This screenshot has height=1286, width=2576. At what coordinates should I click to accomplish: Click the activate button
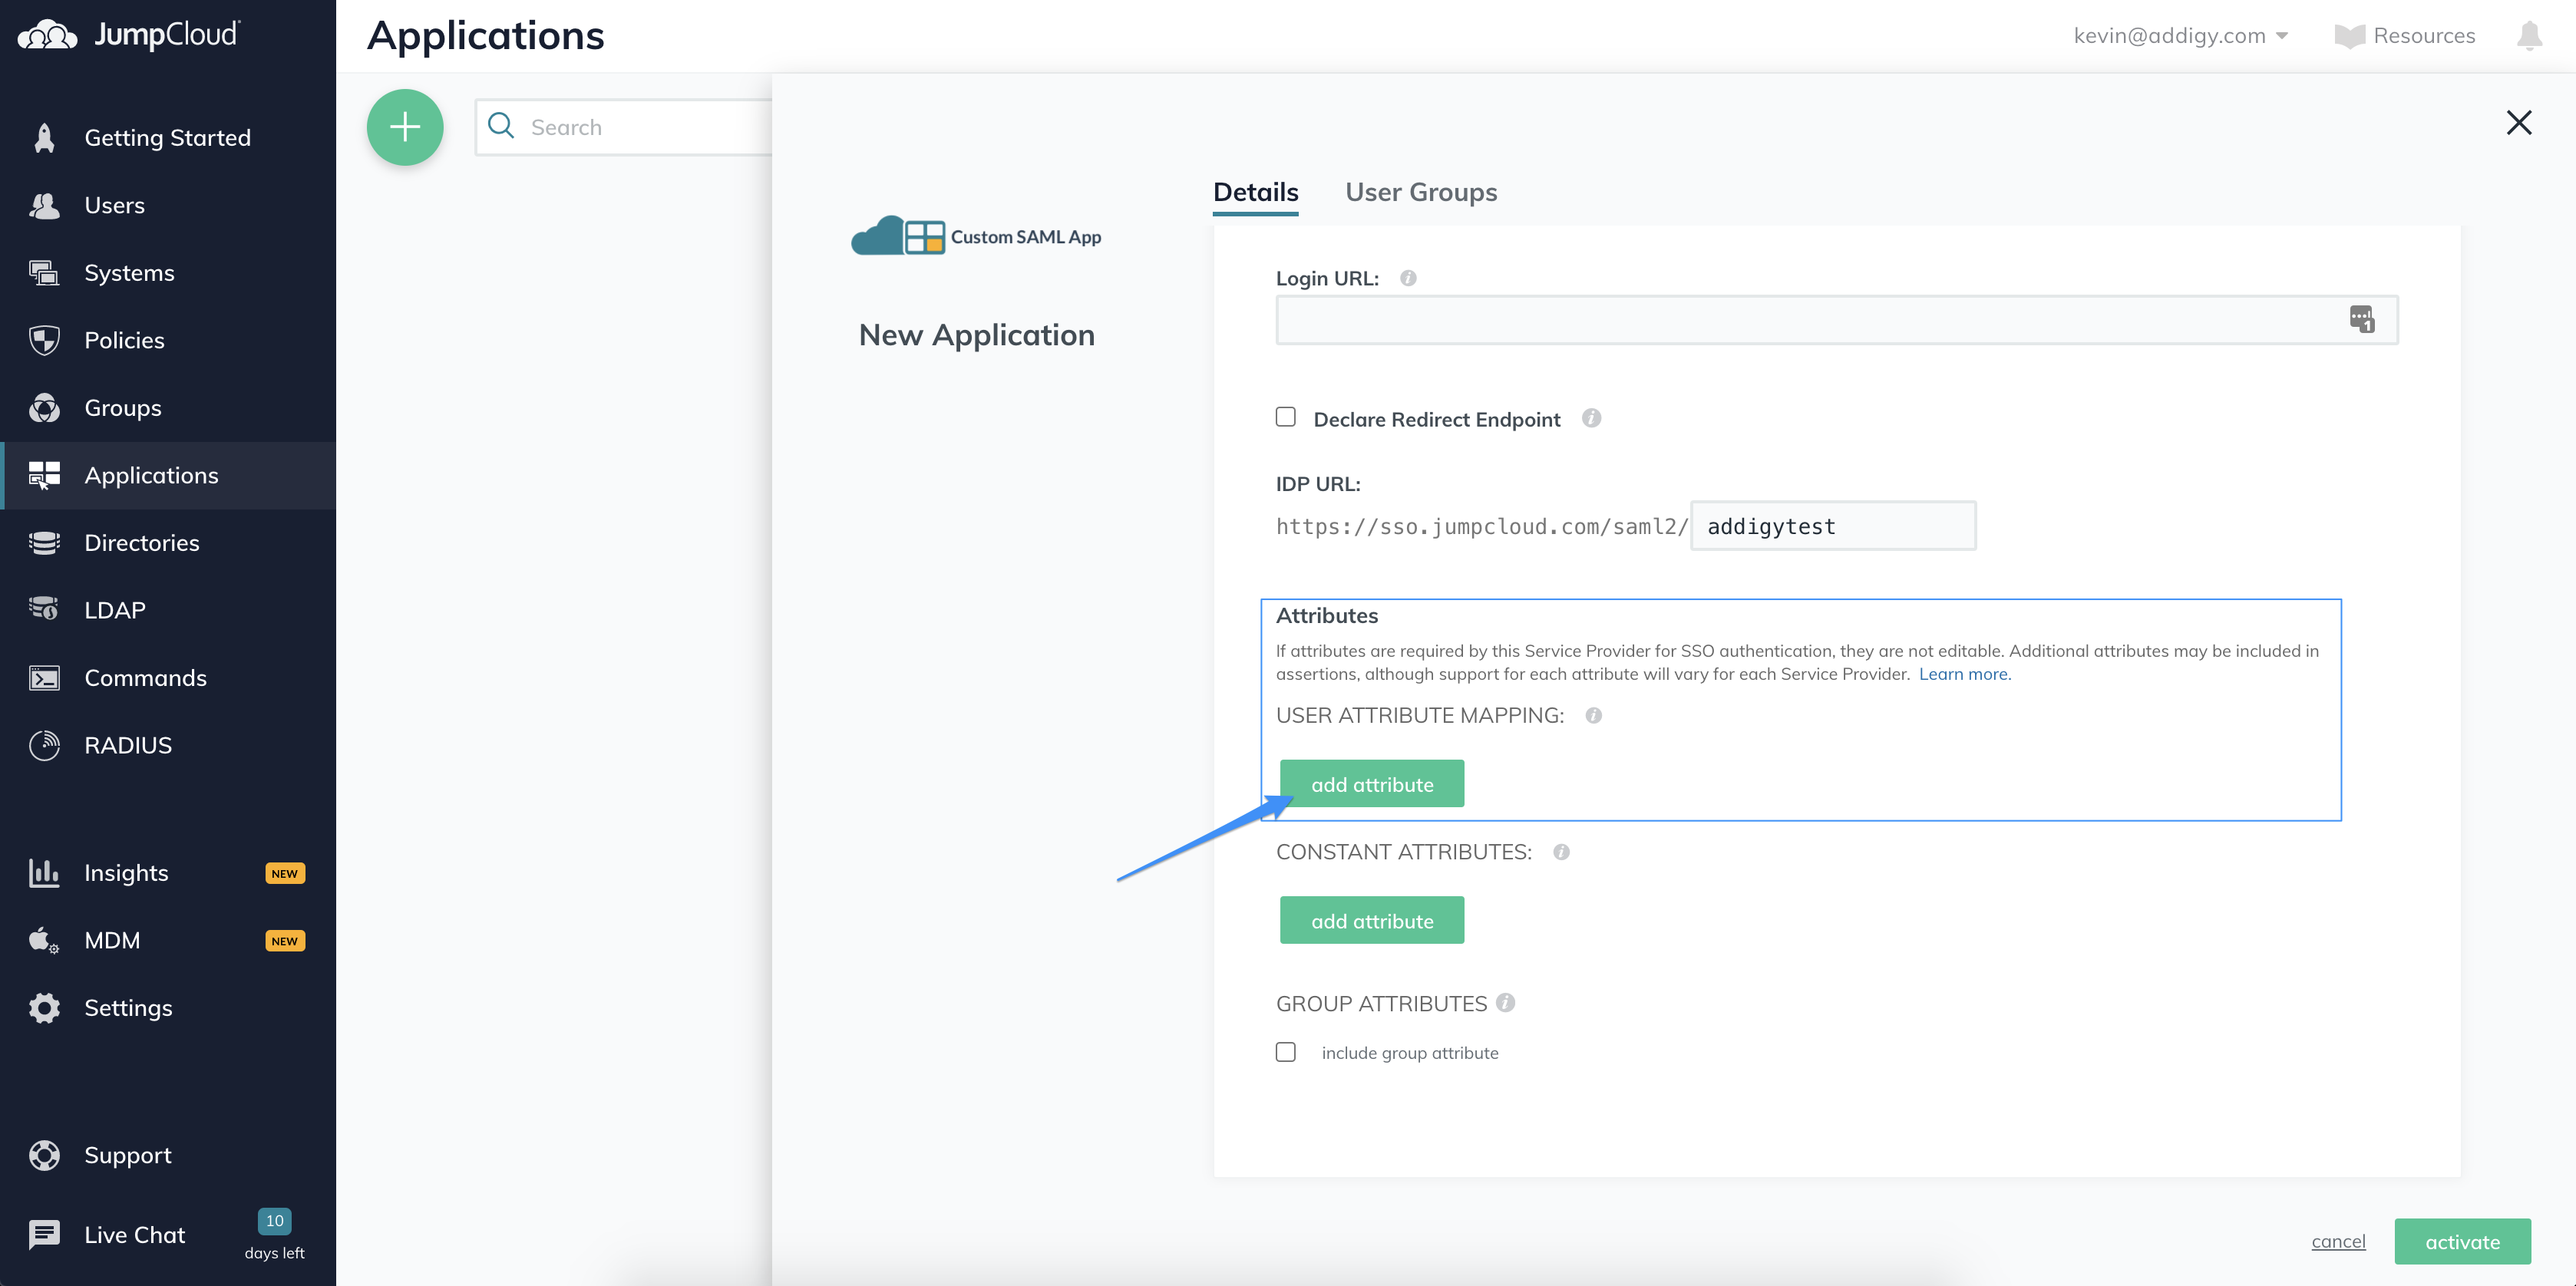(2462, 1241)
